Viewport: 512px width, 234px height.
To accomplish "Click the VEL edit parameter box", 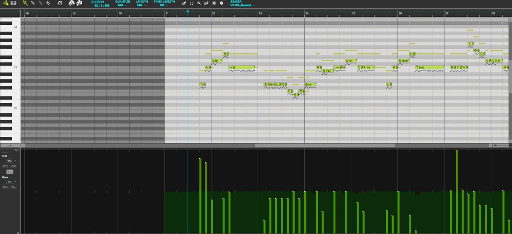I will [x=10, y=161].
